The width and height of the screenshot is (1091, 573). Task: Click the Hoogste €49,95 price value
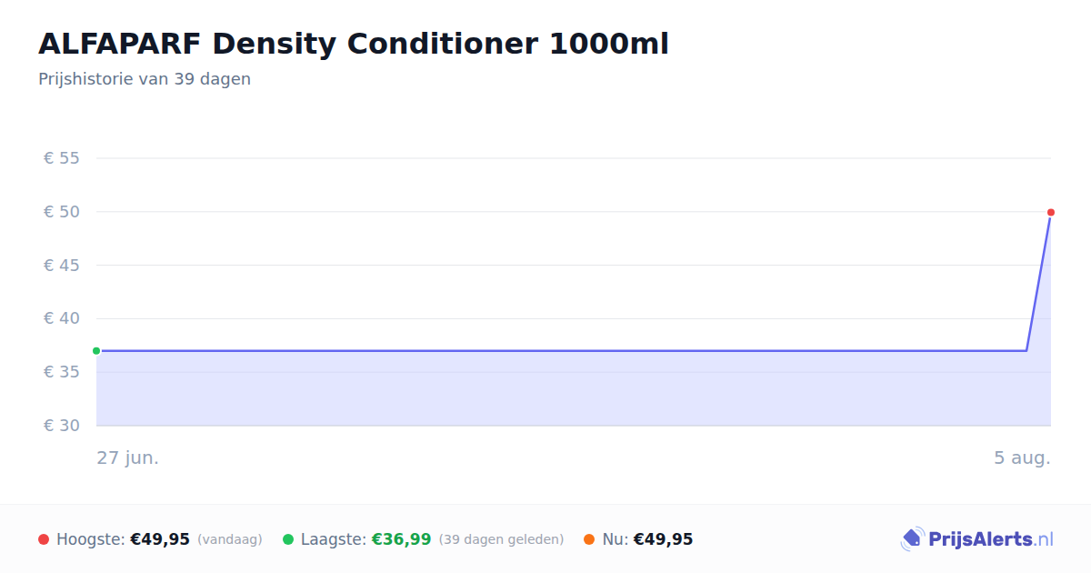click(x=160, y=539)
